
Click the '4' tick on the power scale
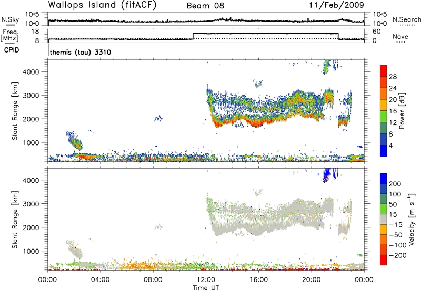(390, 145)
